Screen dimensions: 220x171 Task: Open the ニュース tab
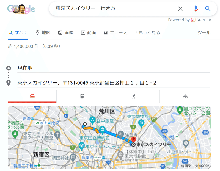(115, 32)
